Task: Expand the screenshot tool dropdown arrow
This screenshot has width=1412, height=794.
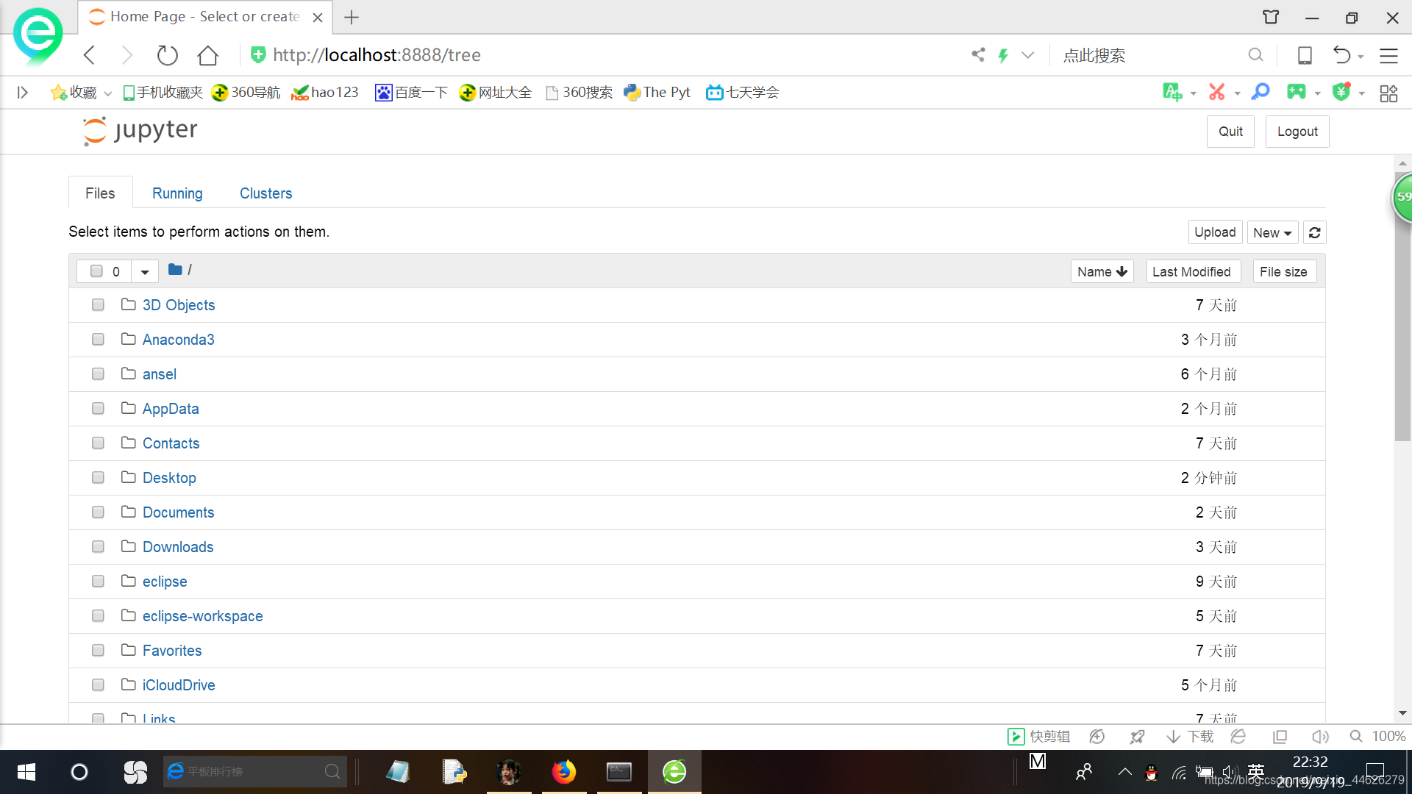Action: coord(1237,93)
